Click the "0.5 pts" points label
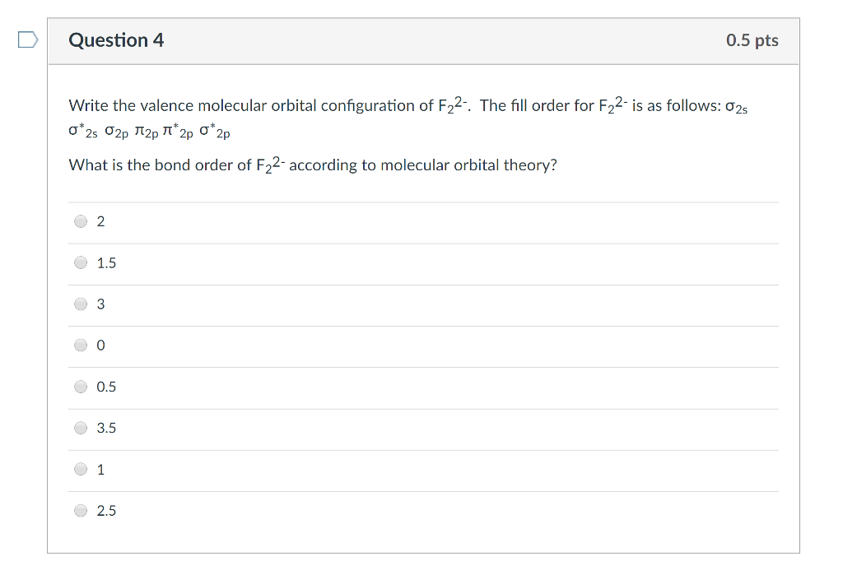This screenshot has width=843, height=566. (x=752, y=40)
